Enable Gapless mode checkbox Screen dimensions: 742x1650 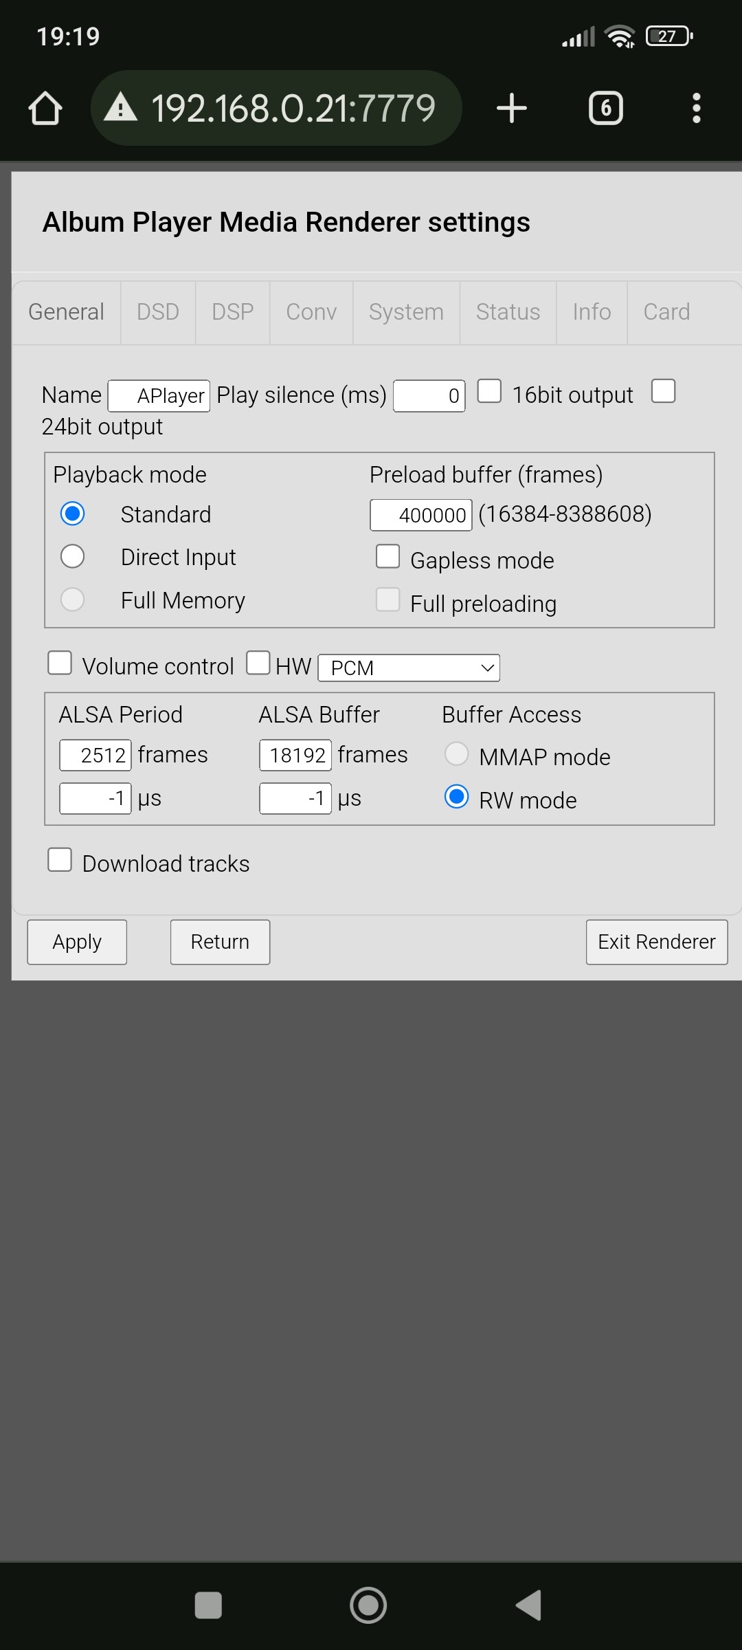pos(388,557)
